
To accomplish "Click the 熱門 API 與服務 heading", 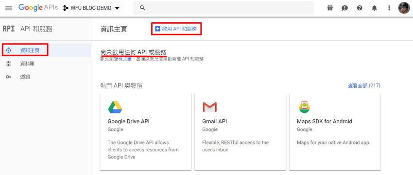I will [121, 86].
